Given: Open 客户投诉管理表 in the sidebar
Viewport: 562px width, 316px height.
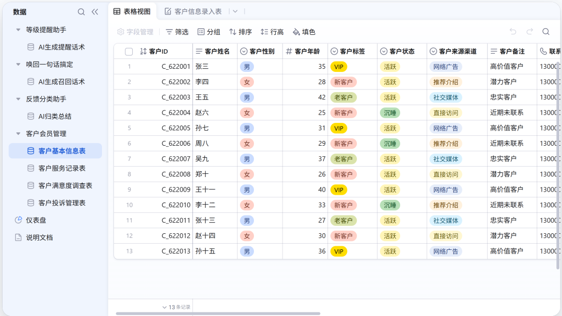Looking at the screenshot, I should pos(55,203).
